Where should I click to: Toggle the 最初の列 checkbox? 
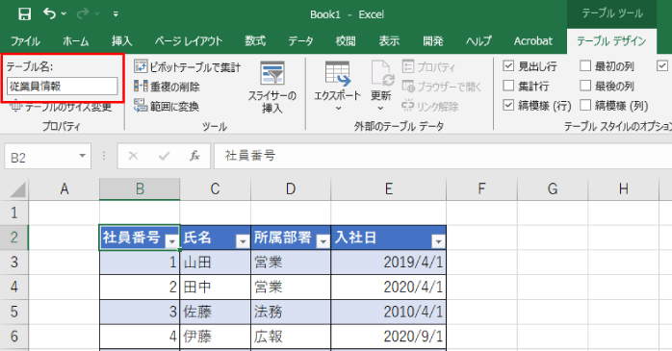tap(585, 66)
